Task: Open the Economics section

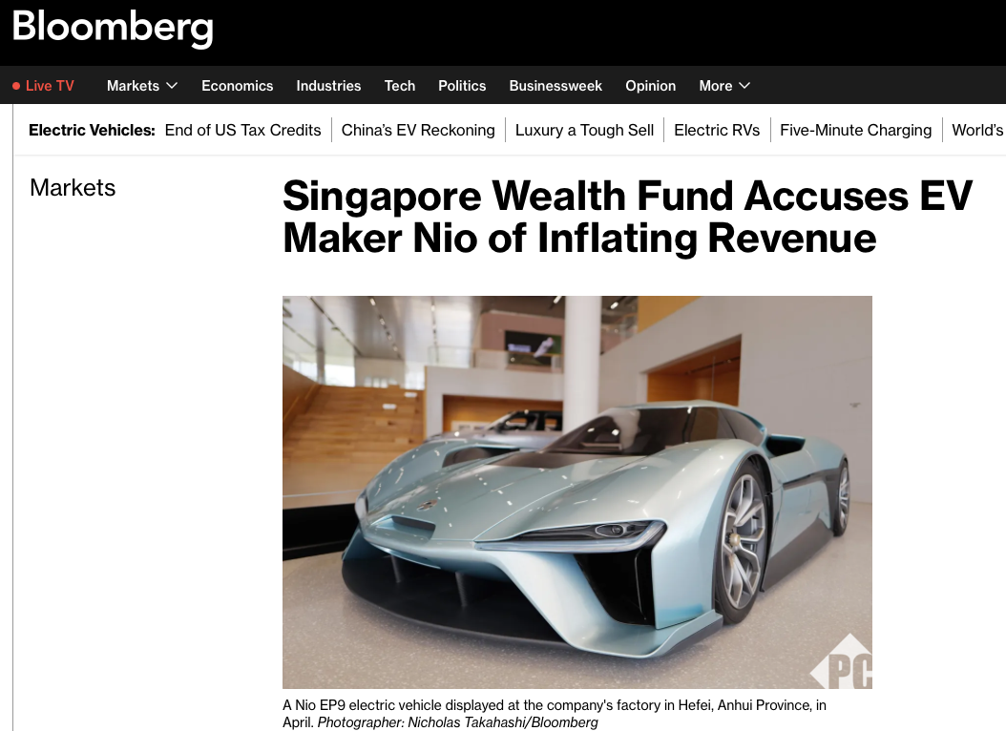Action: 238,86
